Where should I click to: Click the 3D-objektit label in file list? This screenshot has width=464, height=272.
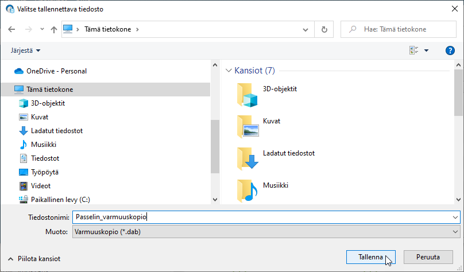click(280, 89)
